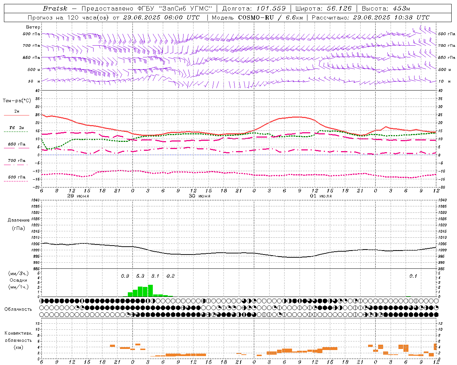Click left "500 м" wind level label

click(34, 70)
